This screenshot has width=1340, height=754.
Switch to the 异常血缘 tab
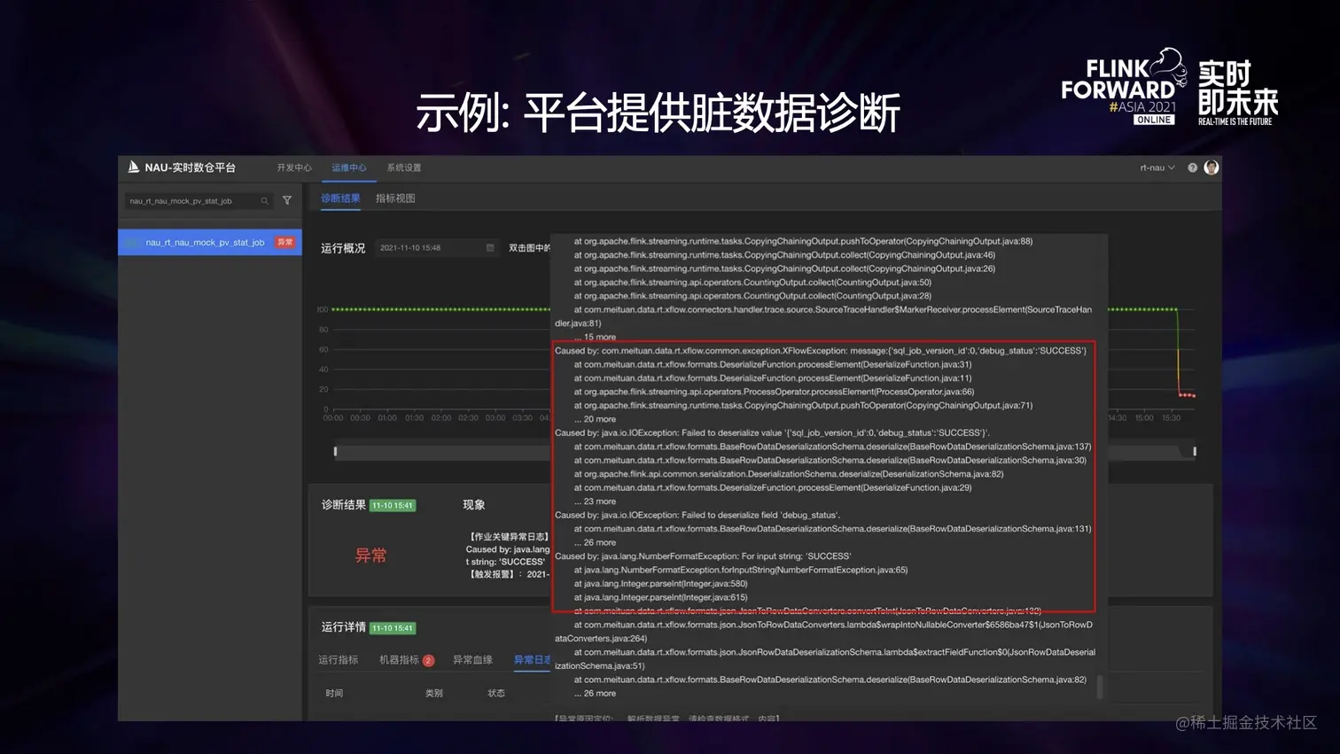click(x=472, y=660)
